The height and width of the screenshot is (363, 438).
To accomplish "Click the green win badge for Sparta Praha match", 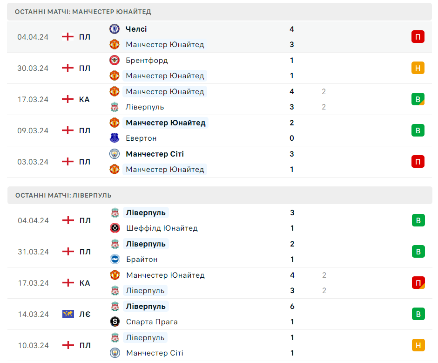I will coord(418,314).
